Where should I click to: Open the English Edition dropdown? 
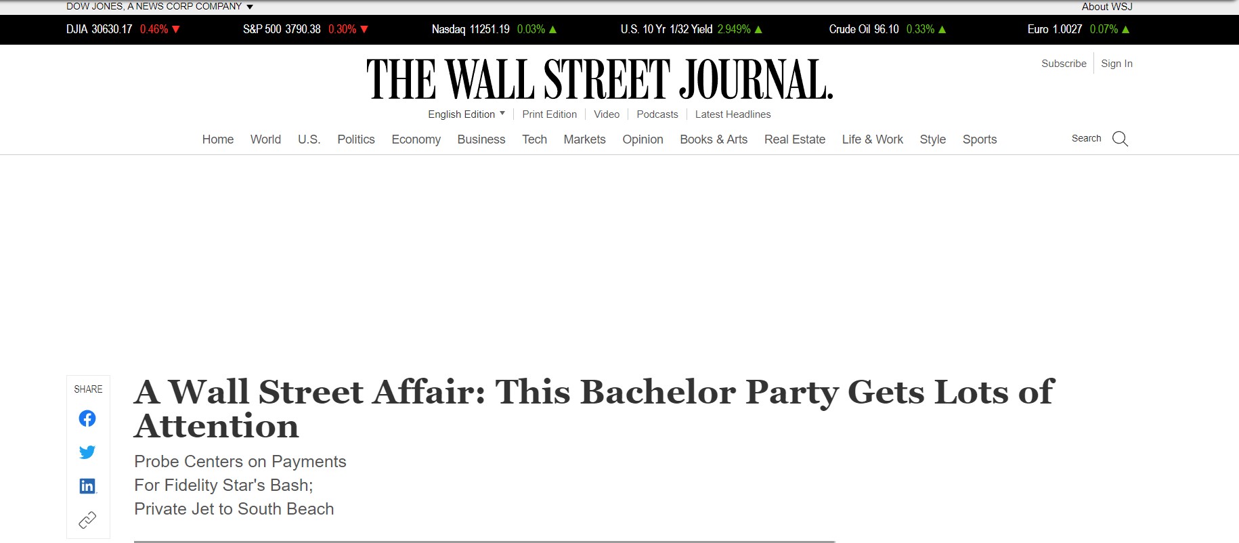pyautogui.click(x=466, y=114)
